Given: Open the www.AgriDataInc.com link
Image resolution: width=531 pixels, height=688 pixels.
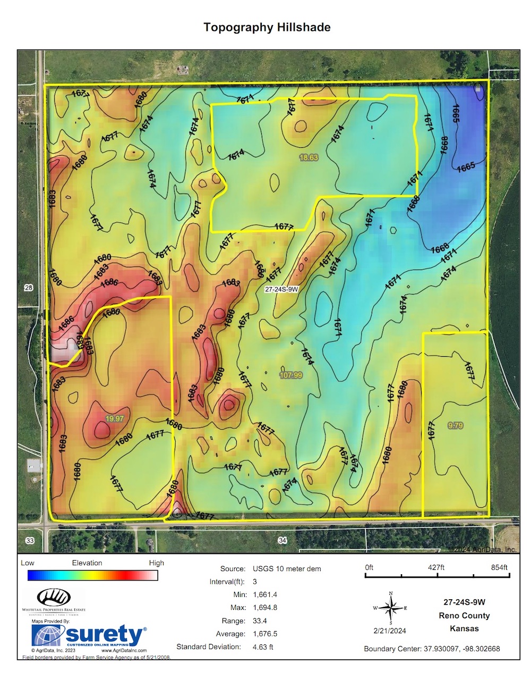Looking at the screenshot, I should (124, 650).
